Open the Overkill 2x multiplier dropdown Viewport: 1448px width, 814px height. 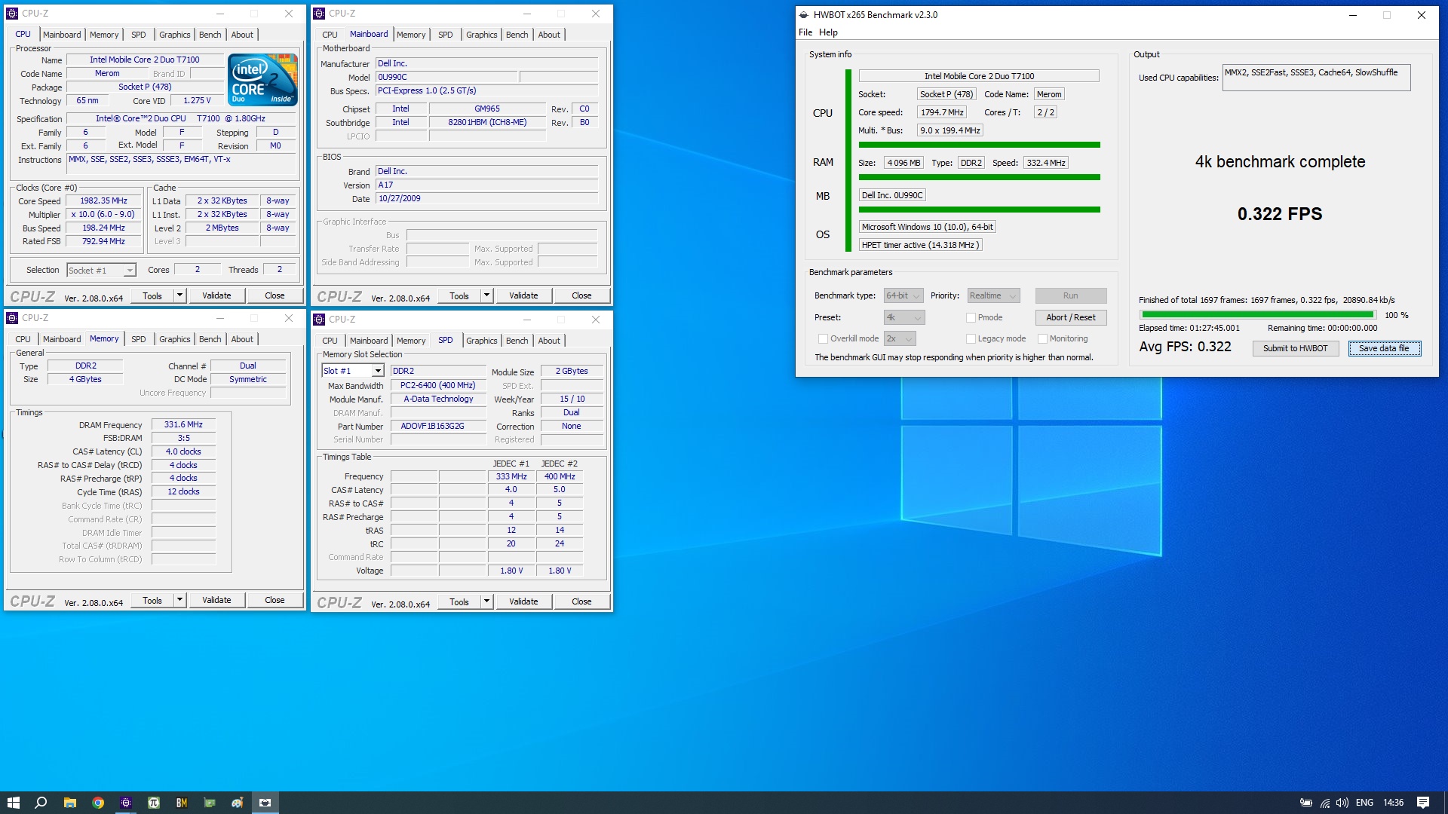pos(900,339)
